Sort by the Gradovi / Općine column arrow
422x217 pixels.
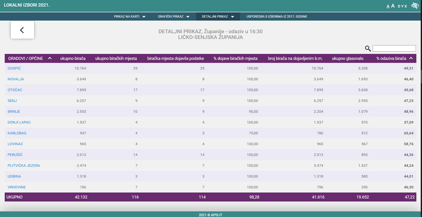[50, 58]
